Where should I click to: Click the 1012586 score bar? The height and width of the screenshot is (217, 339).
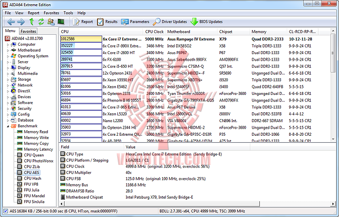pos(81,39)
